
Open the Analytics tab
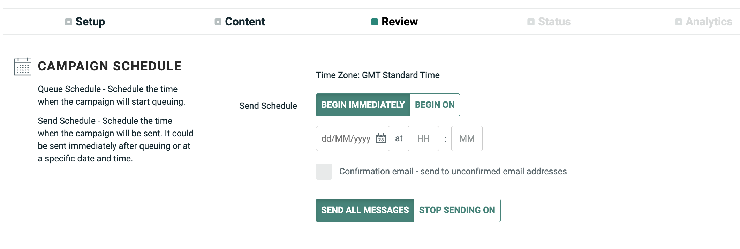click(709, 22)
